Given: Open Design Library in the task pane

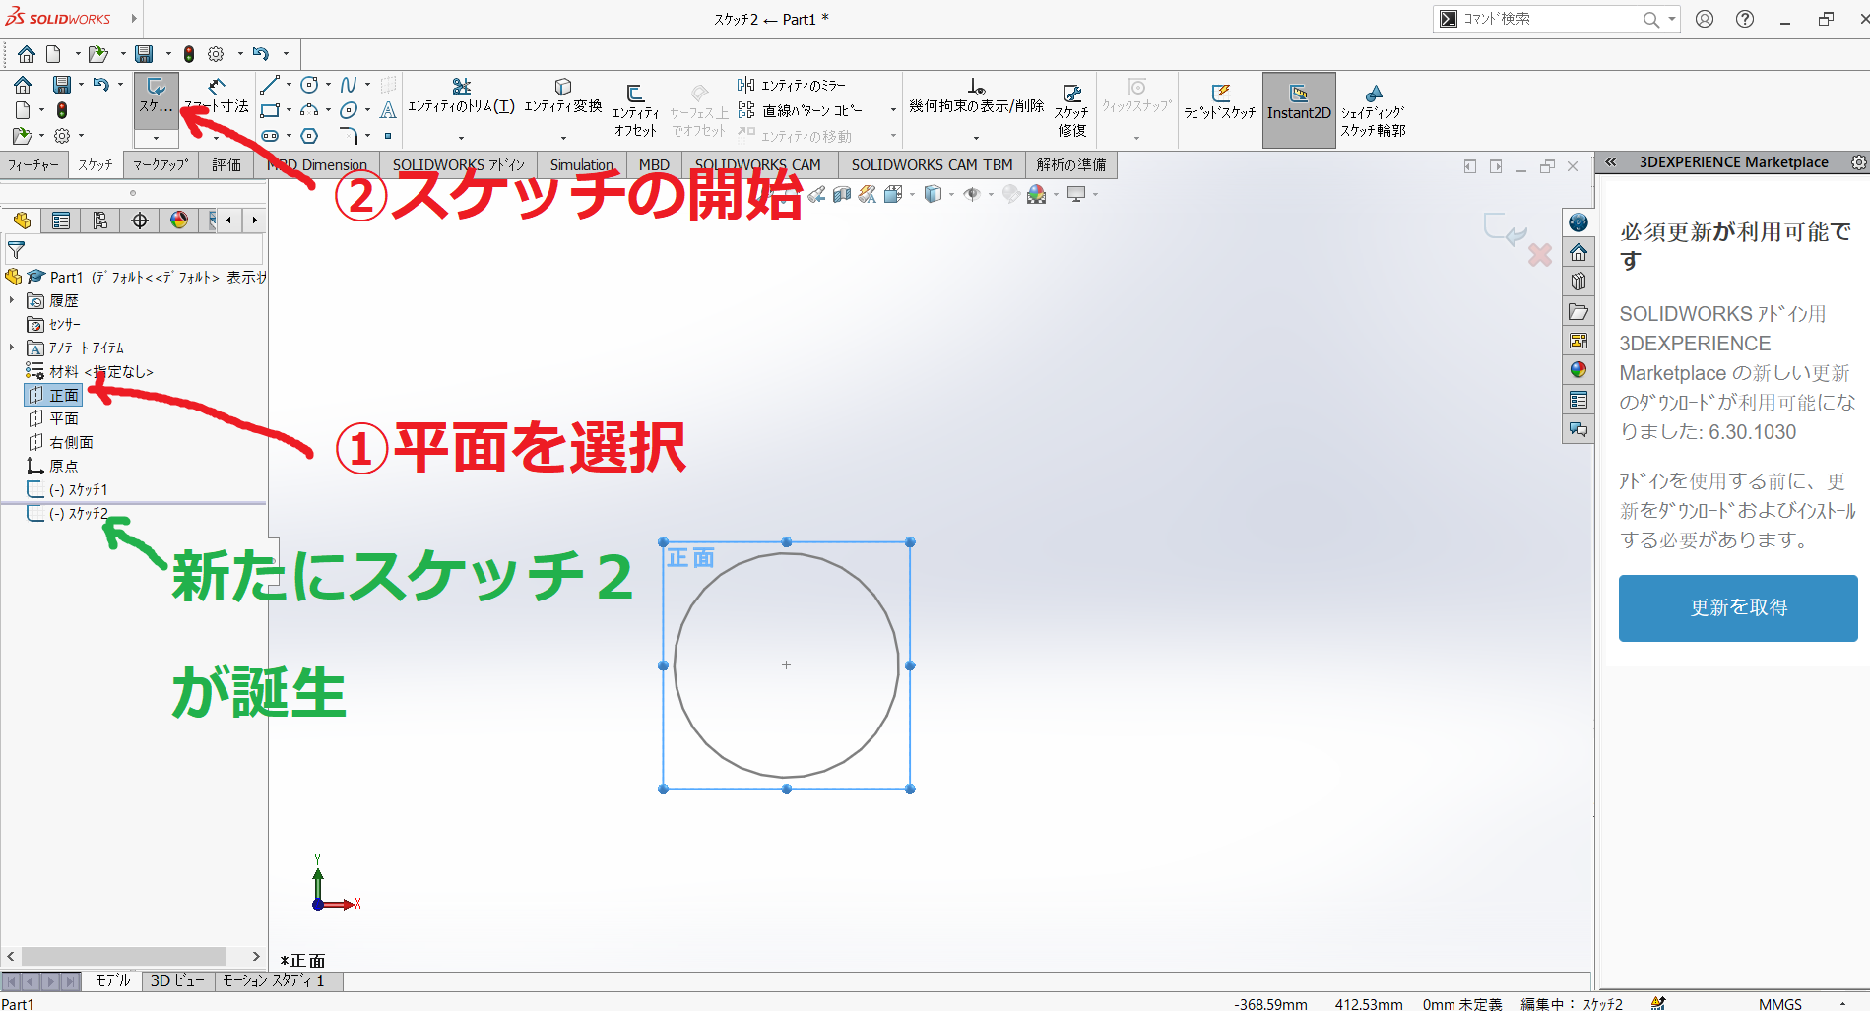Looking at the screenshot, I should [1579, 282].
